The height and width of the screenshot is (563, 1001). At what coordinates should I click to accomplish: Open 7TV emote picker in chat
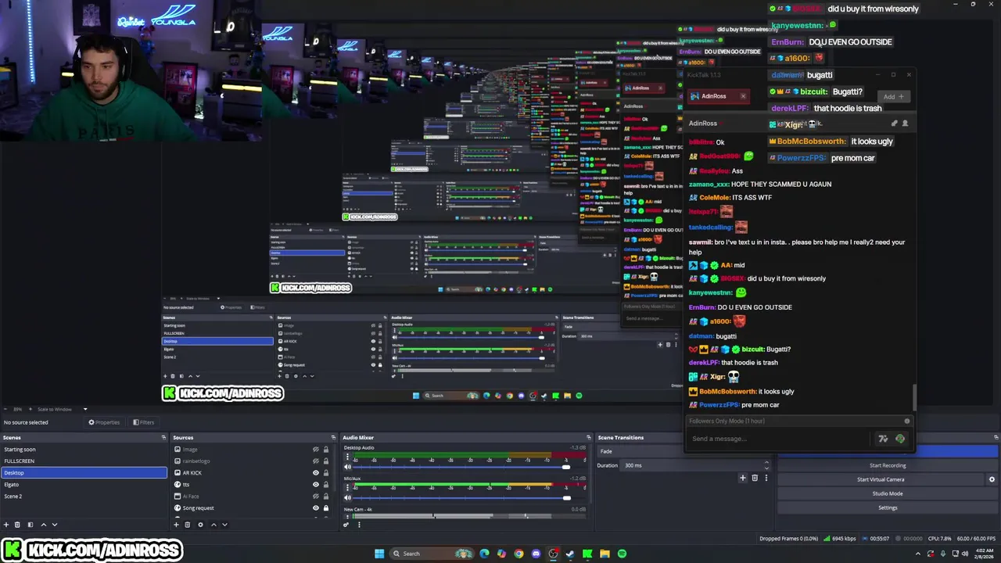(x=883, y=439)
